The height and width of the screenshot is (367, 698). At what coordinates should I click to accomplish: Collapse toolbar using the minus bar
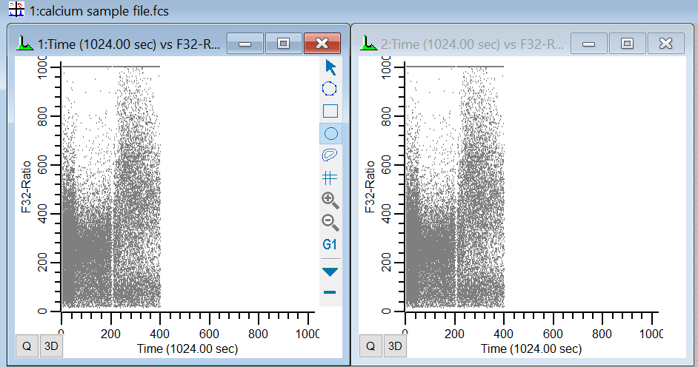[x=330, y=292]
